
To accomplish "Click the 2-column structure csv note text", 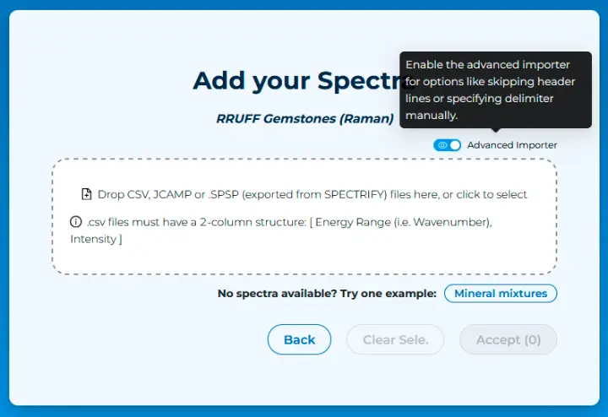I will [x=289, y=222].
